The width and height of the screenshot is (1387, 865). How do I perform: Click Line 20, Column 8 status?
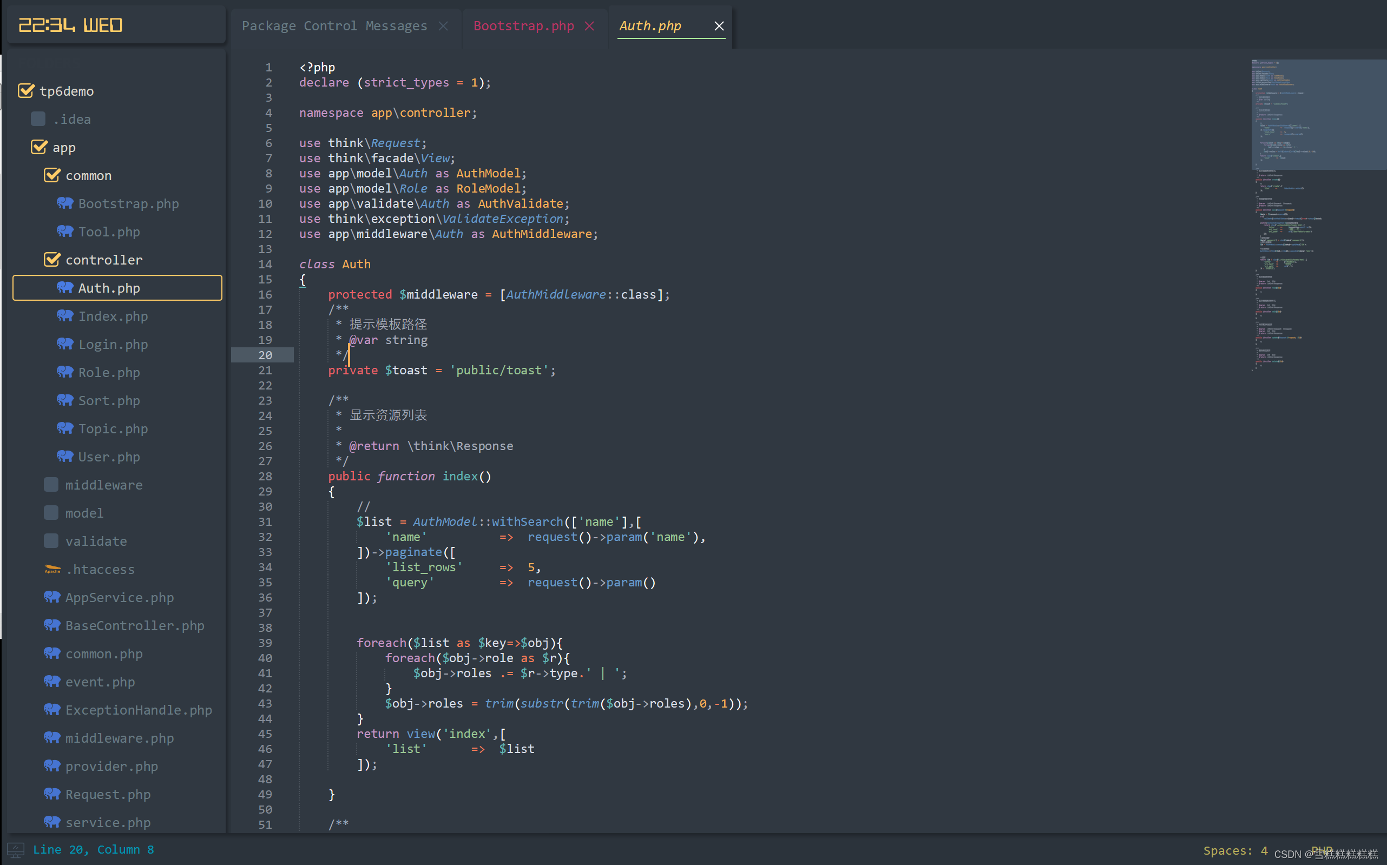93,849
